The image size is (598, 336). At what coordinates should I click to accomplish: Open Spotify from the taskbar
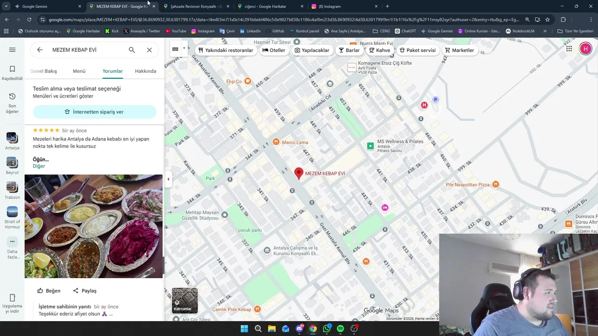click(x=340, y=329)
